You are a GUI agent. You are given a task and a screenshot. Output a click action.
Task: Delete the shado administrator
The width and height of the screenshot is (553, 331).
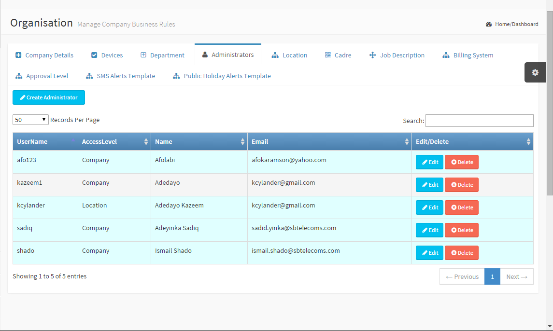pos(461,253)
